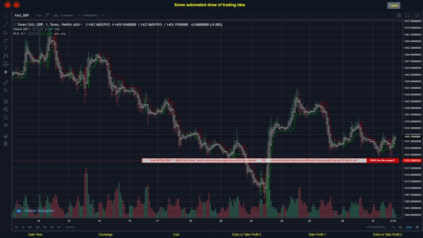Set chart range to 6m
This screenshot has height=238, width=423.
pos(30,227)
